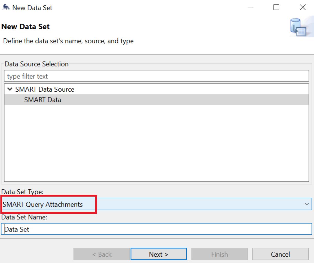
Task: Click the Data Set Name label
Action: [24, 217]
